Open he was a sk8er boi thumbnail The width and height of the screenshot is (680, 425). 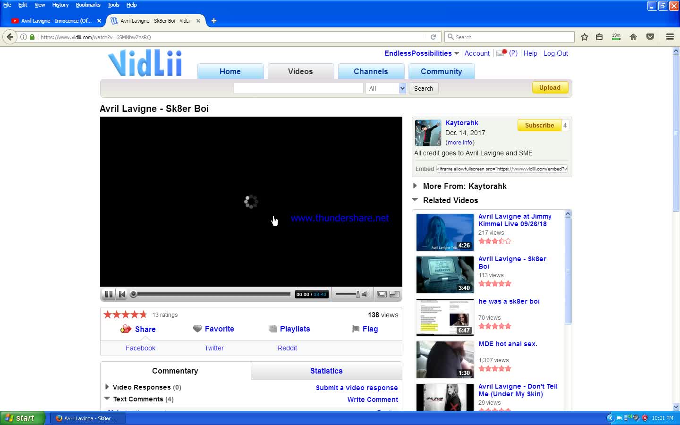[x=445, y=317]
